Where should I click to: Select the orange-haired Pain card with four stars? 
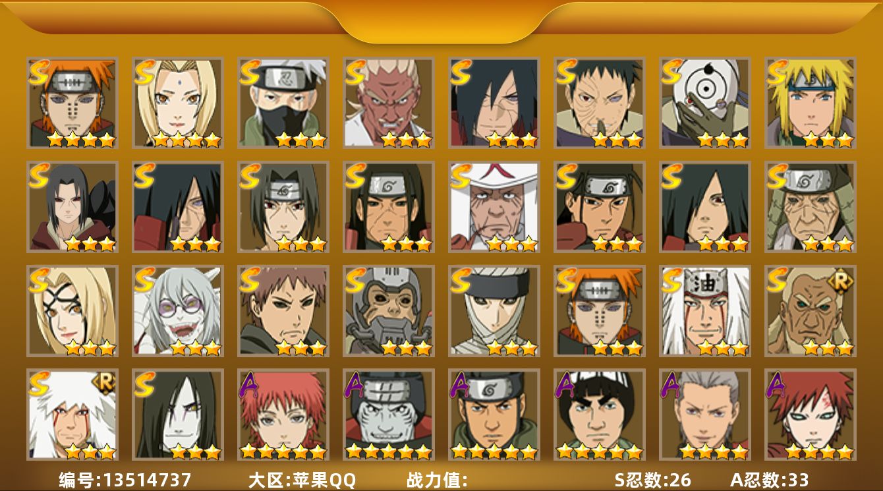[72, 103]
